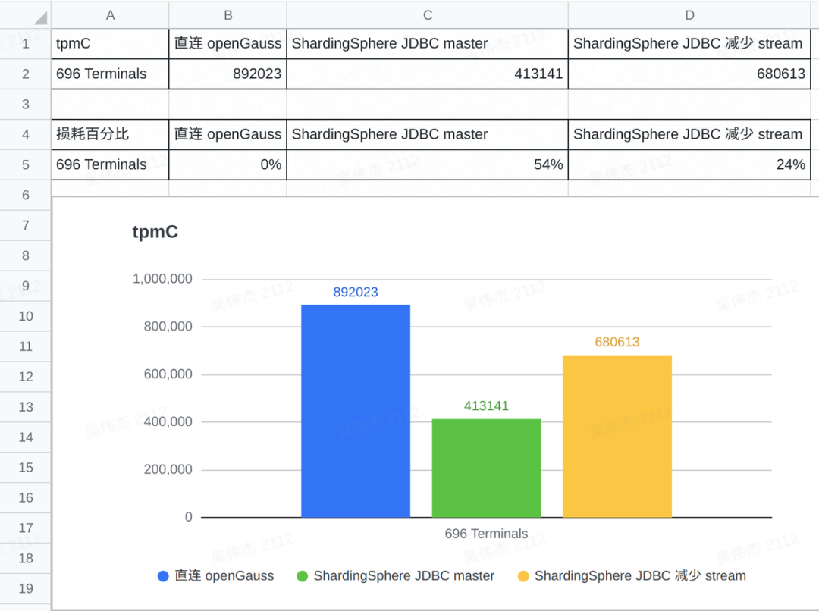Select row 2 header
This screenshot has width=819, height=611.
pos(26,74)
